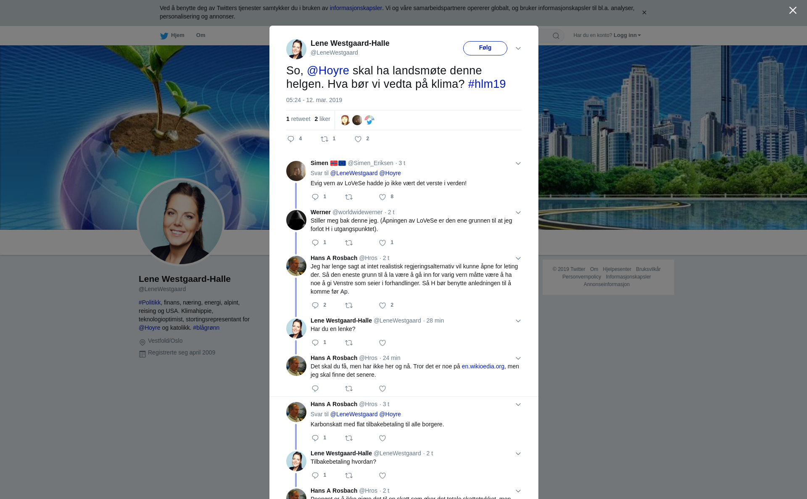Like Werner's reply tweet
The image size is (807, 499).
(x=382, y=243)
